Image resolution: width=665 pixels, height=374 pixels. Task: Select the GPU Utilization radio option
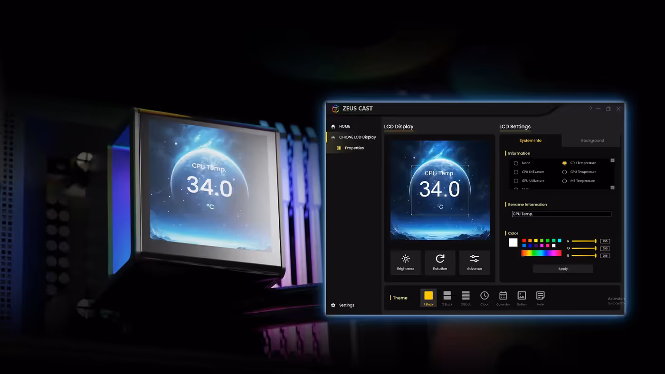[516, 181]
